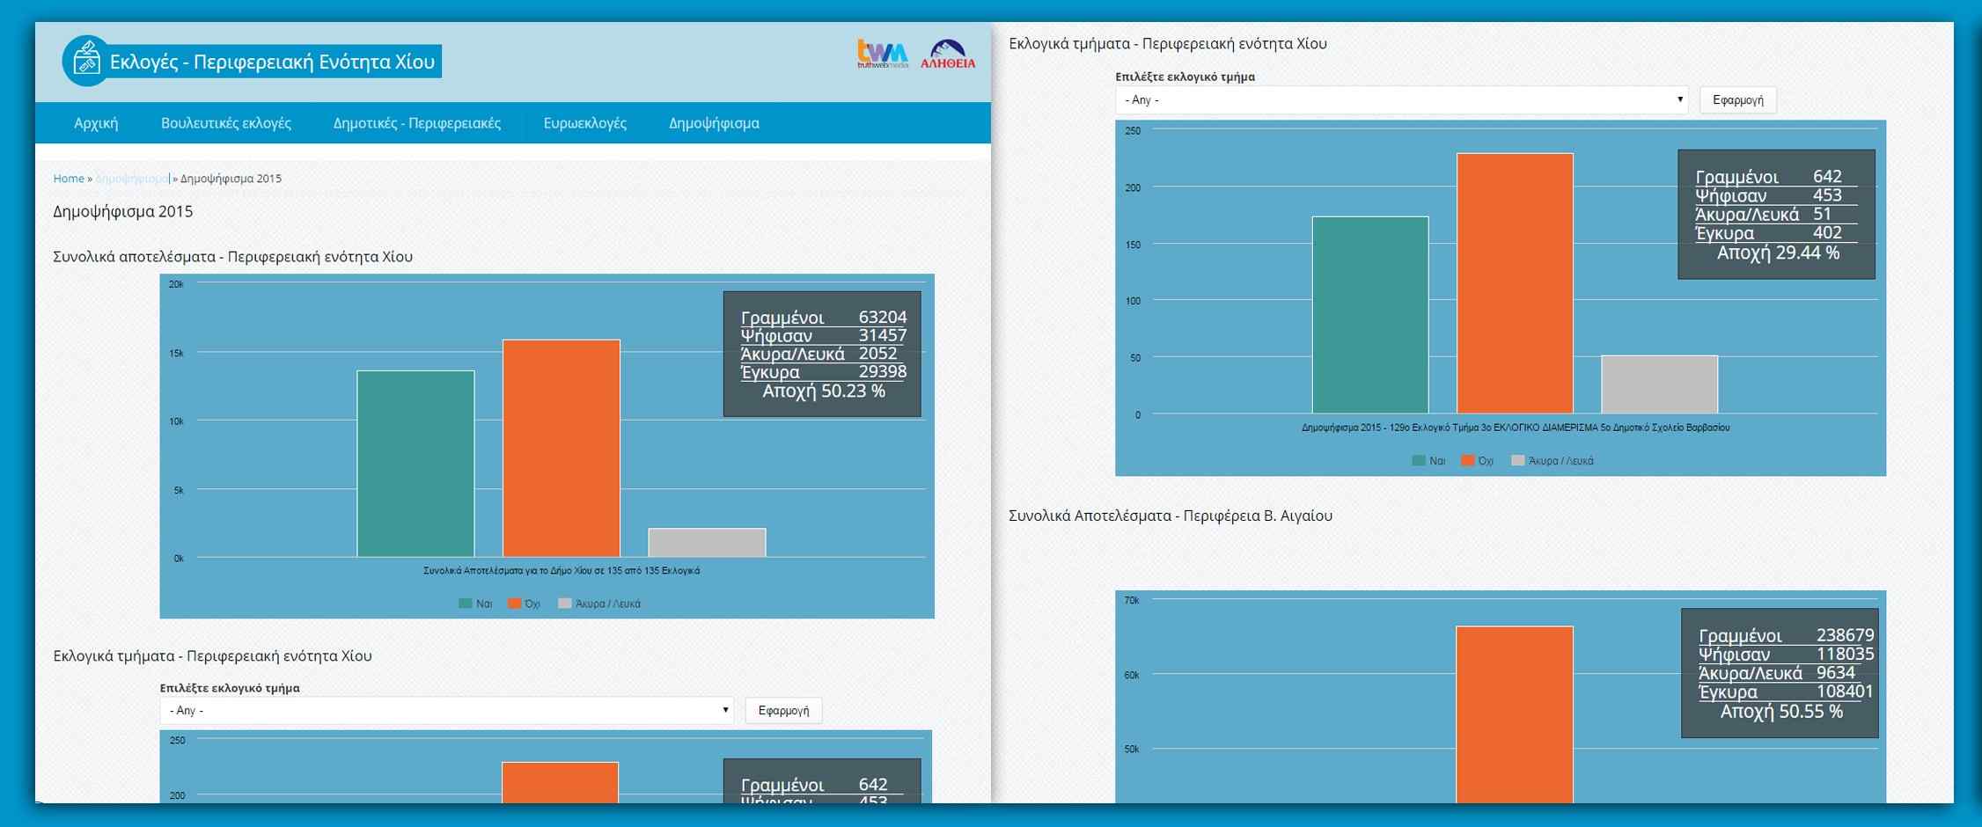This screenshot has height=827, width=1982.
Task: Click the orange Όχι bar in total results chart
Action: [561, 447]
